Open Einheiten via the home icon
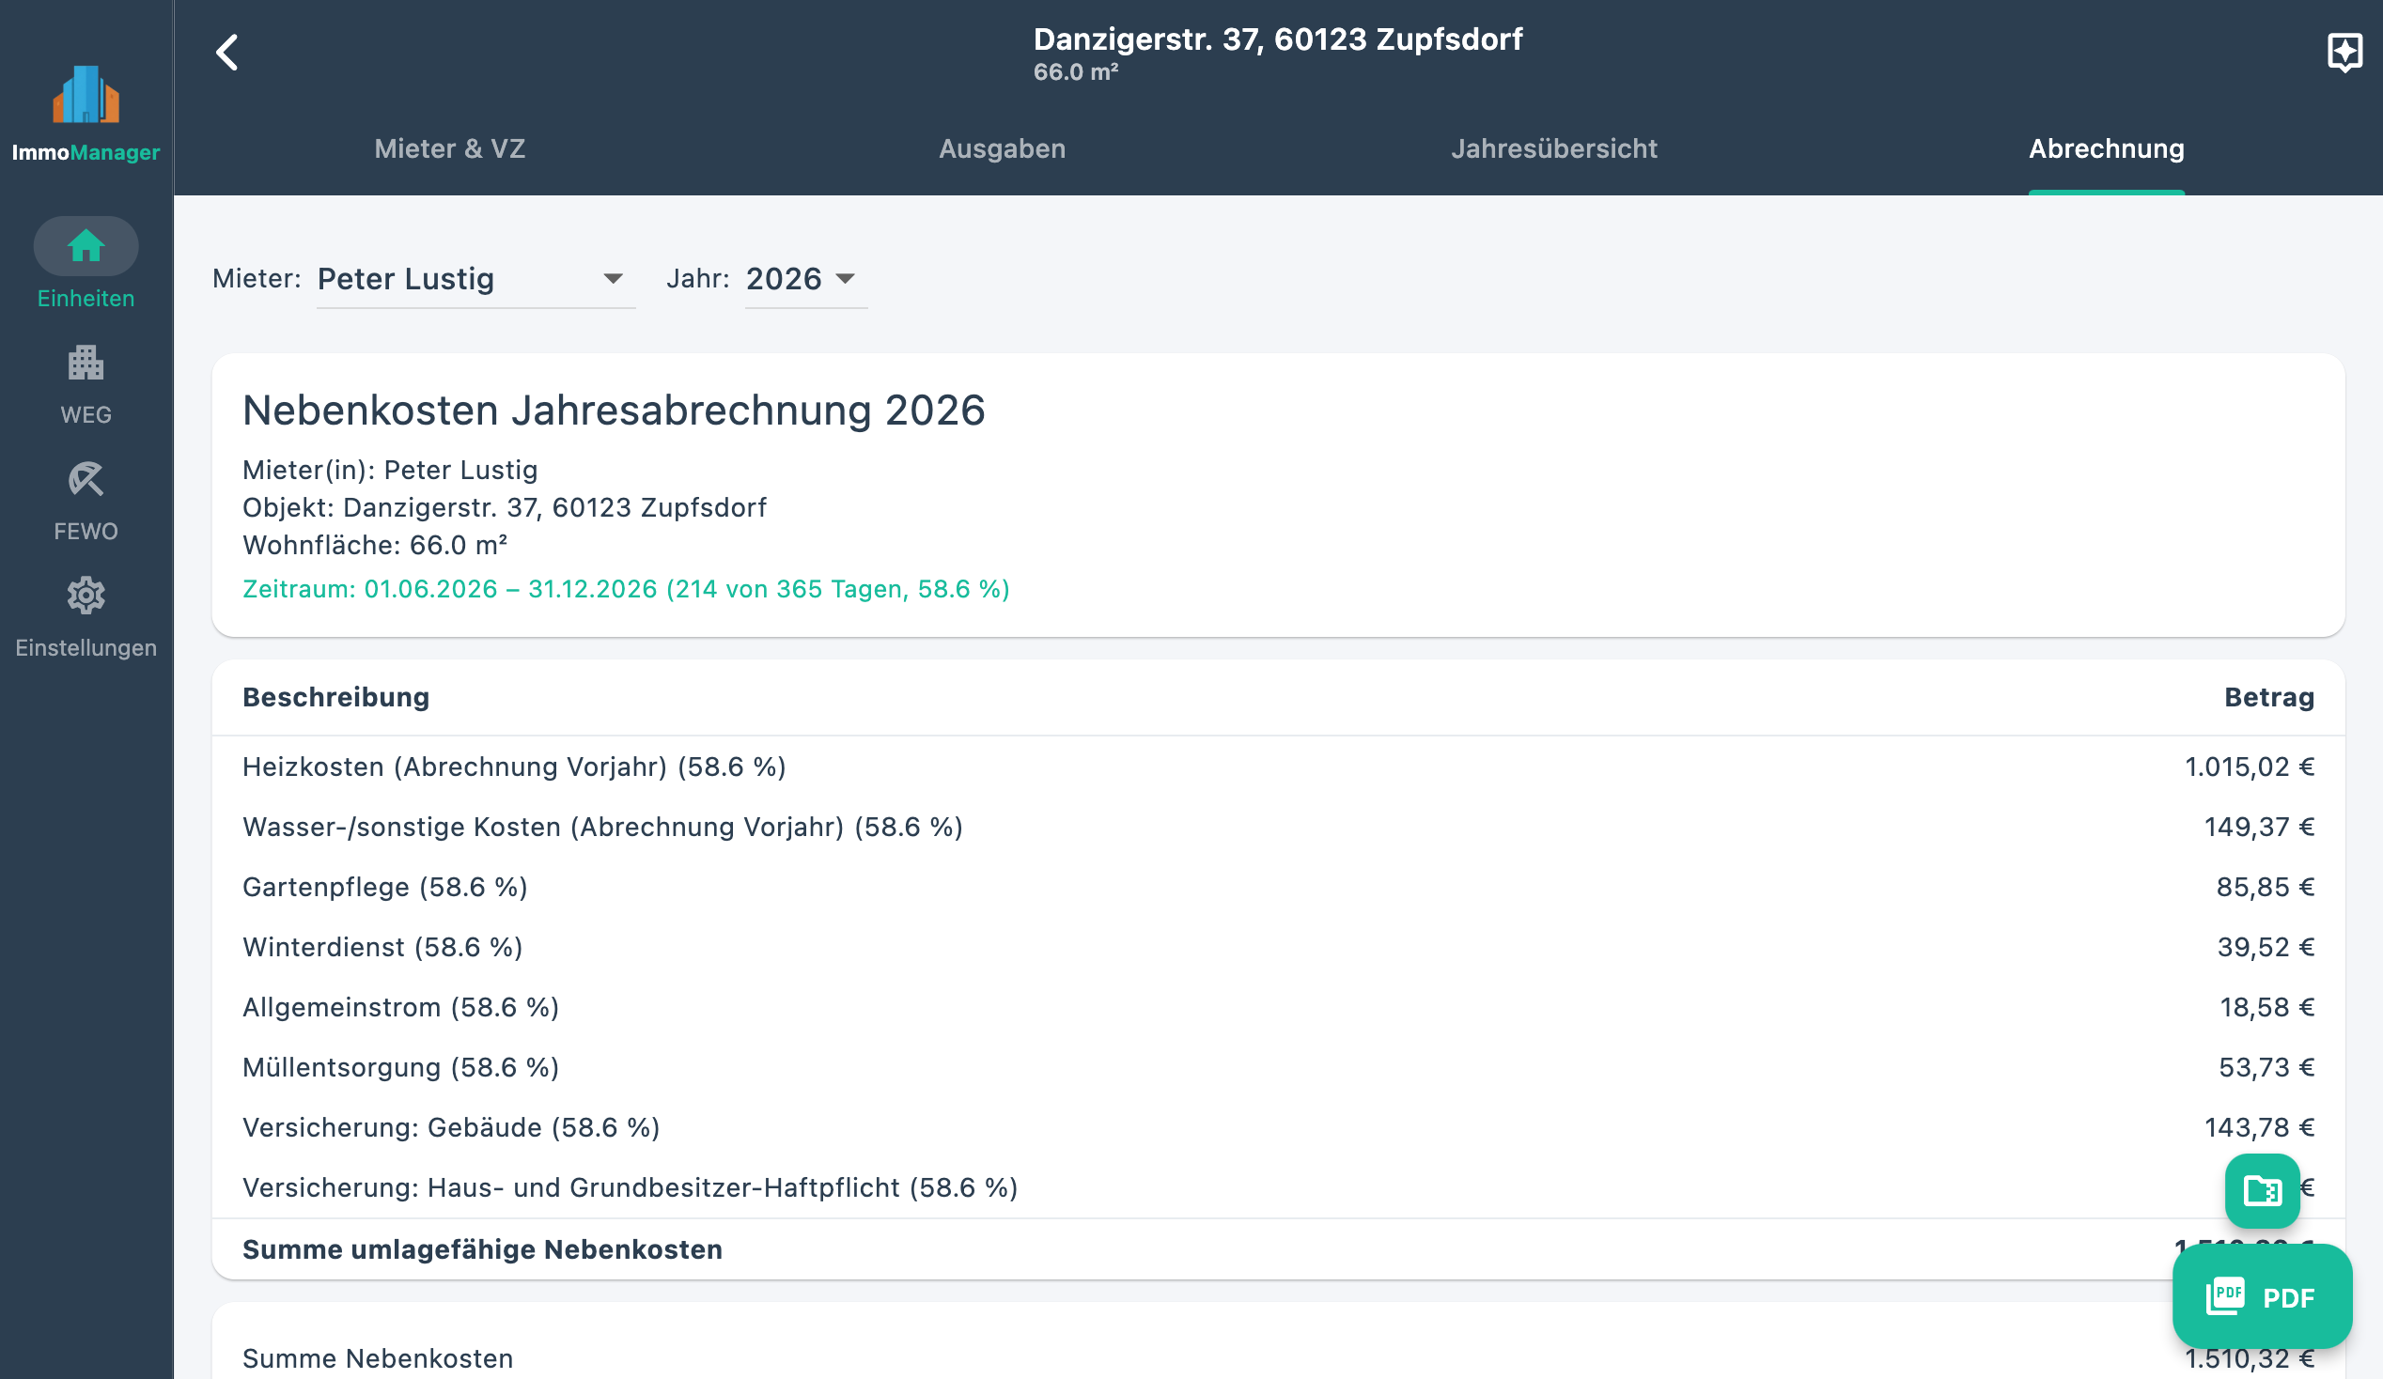The height and width of the screenshot is (1379, 2383). tap(86, 246)
